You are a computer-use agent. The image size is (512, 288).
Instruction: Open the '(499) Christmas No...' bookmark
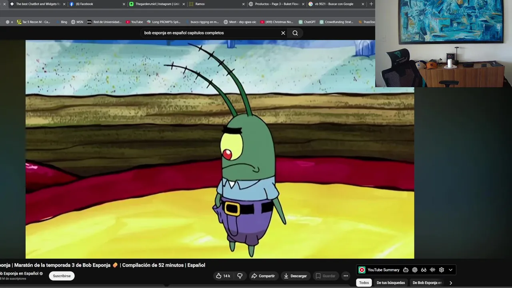pos(277,22)
